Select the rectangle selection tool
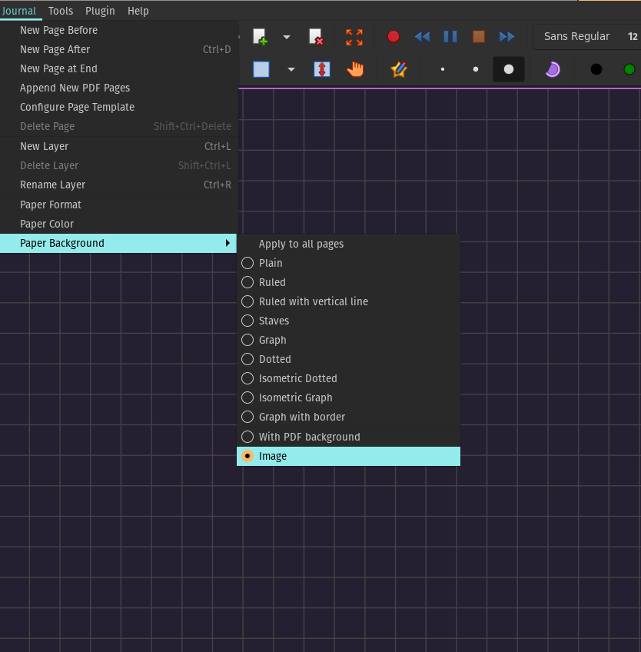This screenshot has width=641, height=652. point(261,68)
